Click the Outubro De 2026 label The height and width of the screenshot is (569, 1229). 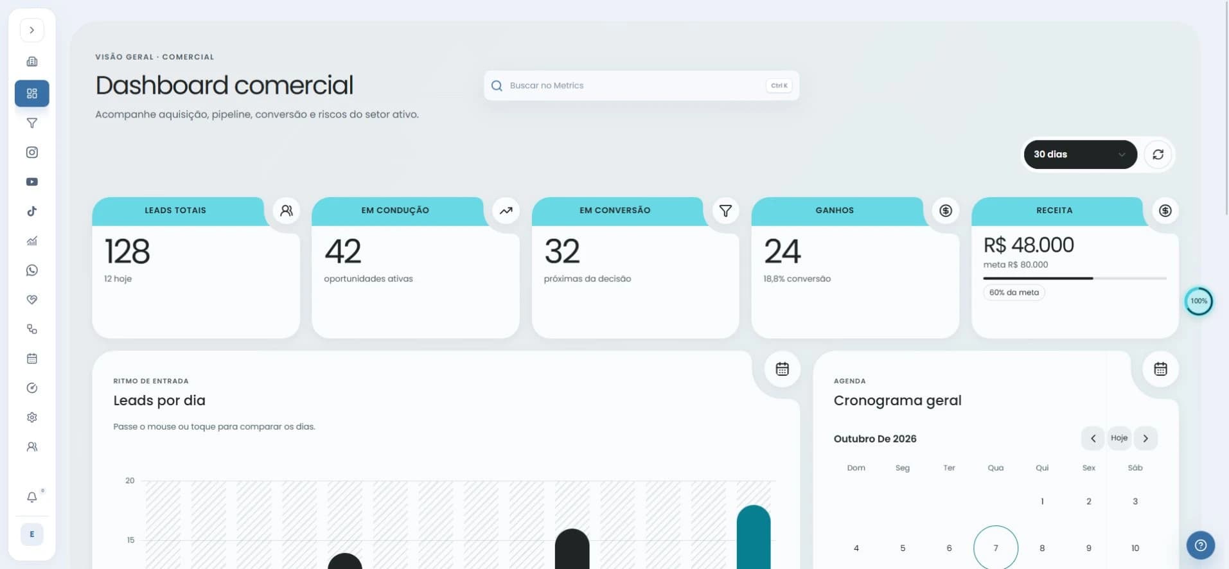point(875,439)
